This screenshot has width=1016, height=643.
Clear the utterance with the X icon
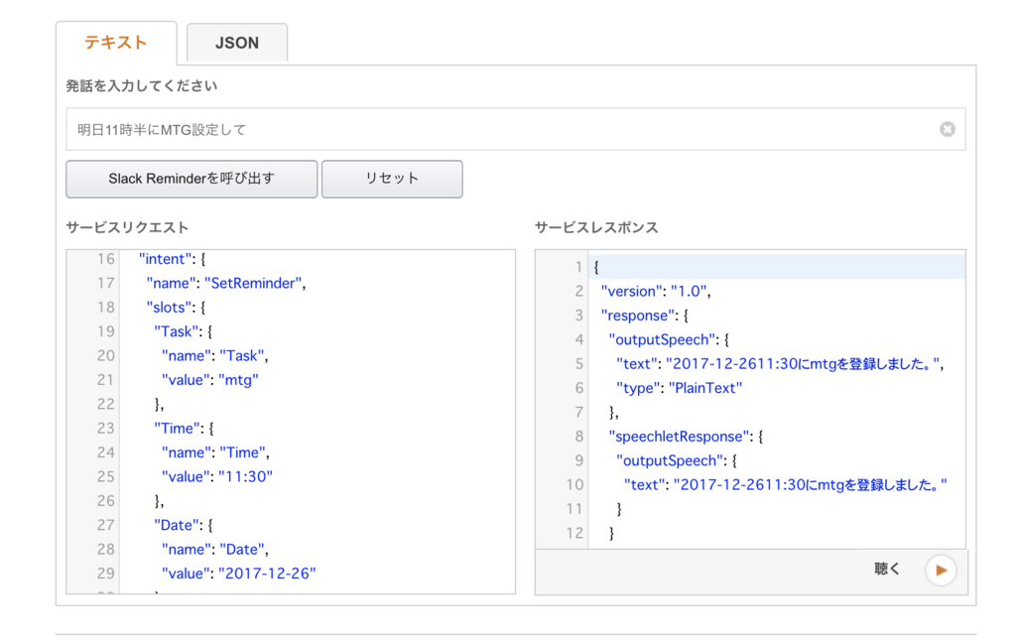(948, 130)
